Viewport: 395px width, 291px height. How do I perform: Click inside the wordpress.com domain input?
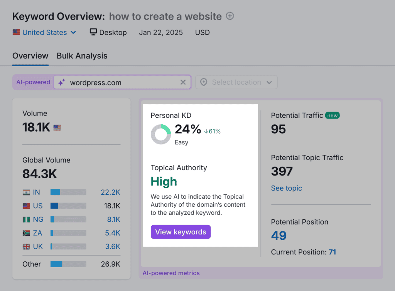point(120,82)
